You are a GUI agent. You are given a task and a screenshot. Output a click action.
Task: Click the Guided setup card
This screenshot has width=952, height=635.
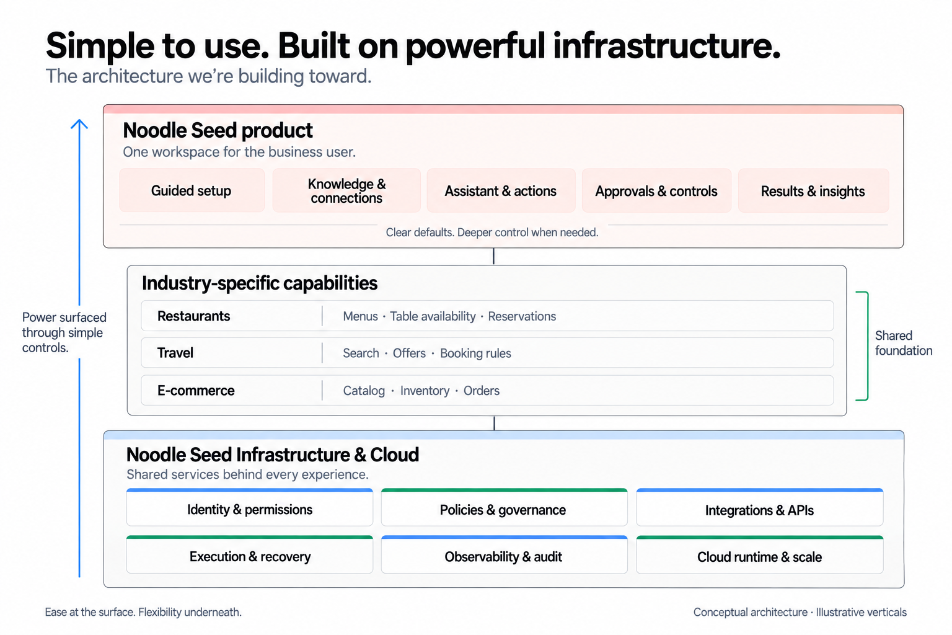pos(192,190)
